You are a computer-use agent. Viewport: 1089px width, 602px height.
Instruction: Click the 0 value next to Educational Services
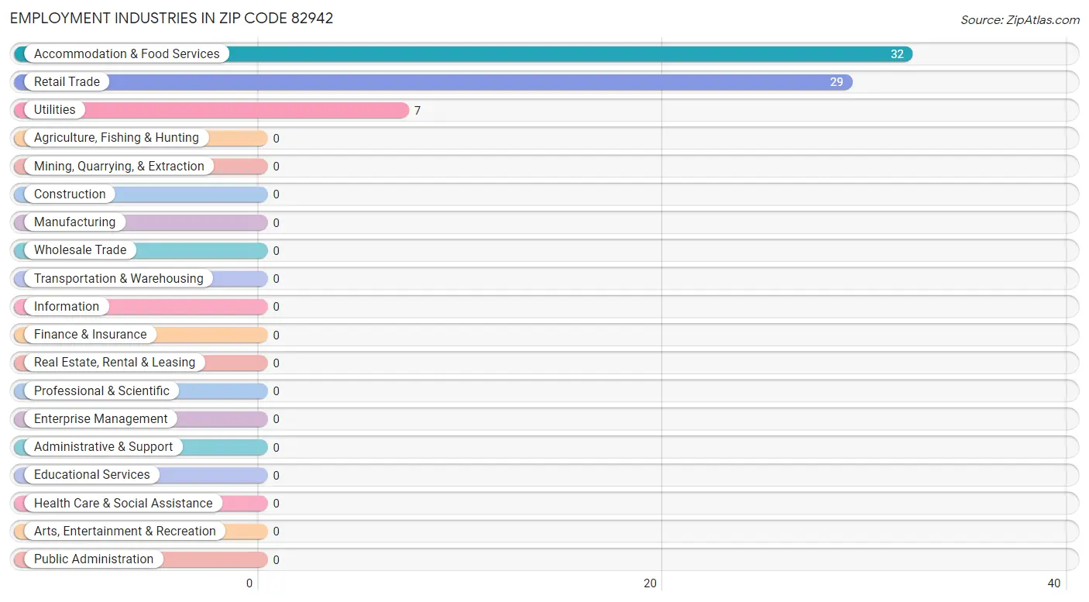point(276,476)
